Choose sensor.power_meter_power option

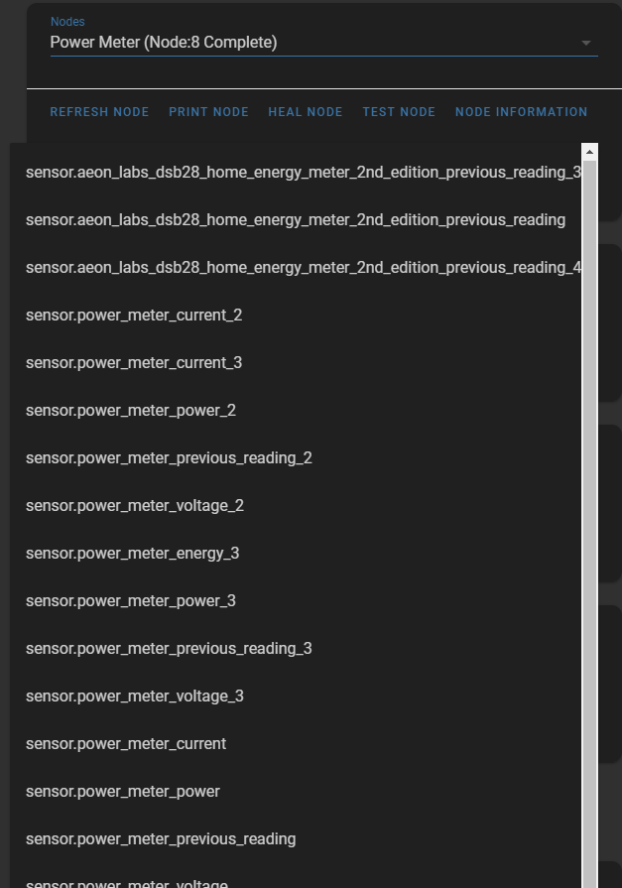pyautogui.click(x=123, y=792)
